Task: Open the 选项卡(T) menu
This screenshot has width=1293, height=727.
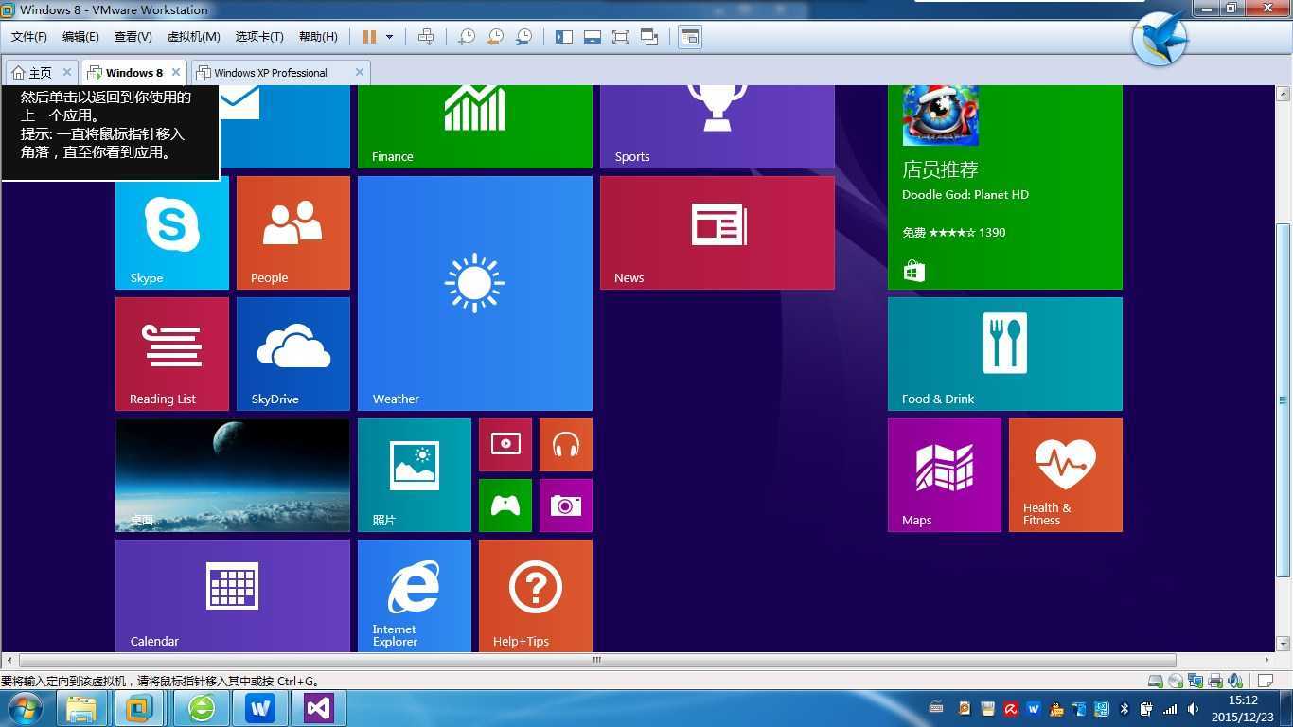Action: point(259,37)
